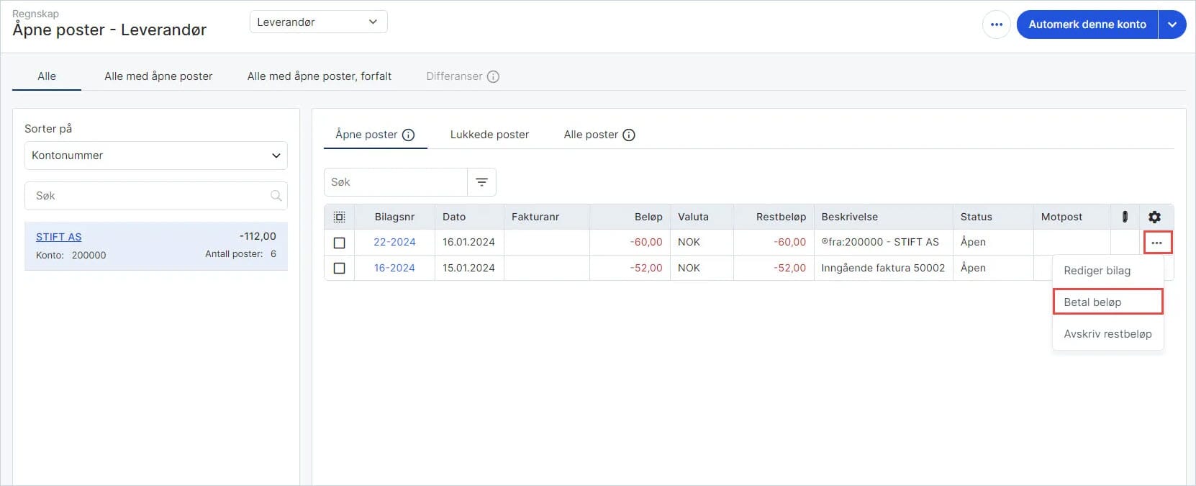
Task: Open table column settings gear icon
Action: [1154, 217]
